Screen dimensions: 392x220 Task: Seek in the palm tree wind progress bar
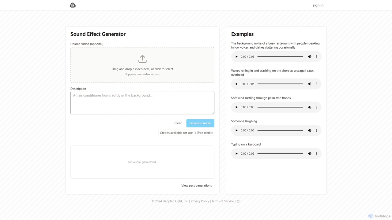pos(280,107)
